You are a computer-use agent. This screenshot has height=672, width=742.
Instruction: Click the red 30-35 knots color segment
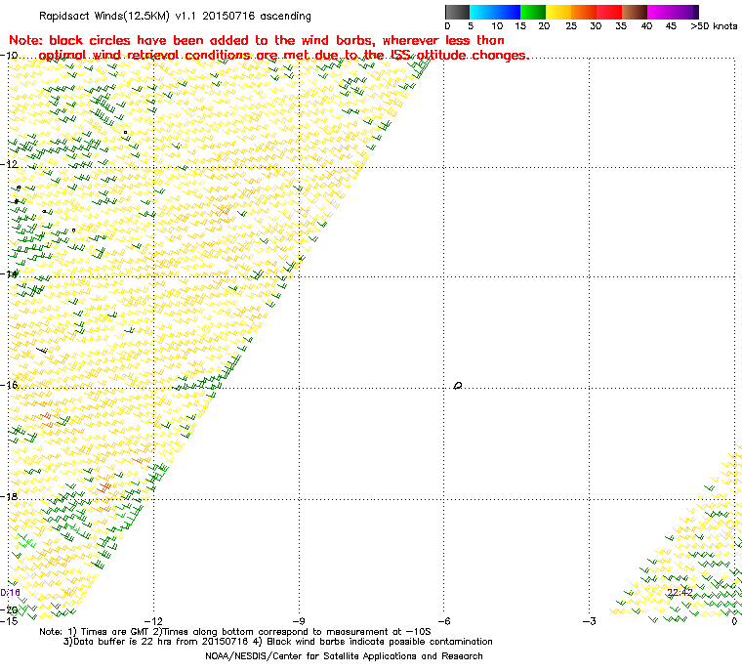(x=609, y=12)
